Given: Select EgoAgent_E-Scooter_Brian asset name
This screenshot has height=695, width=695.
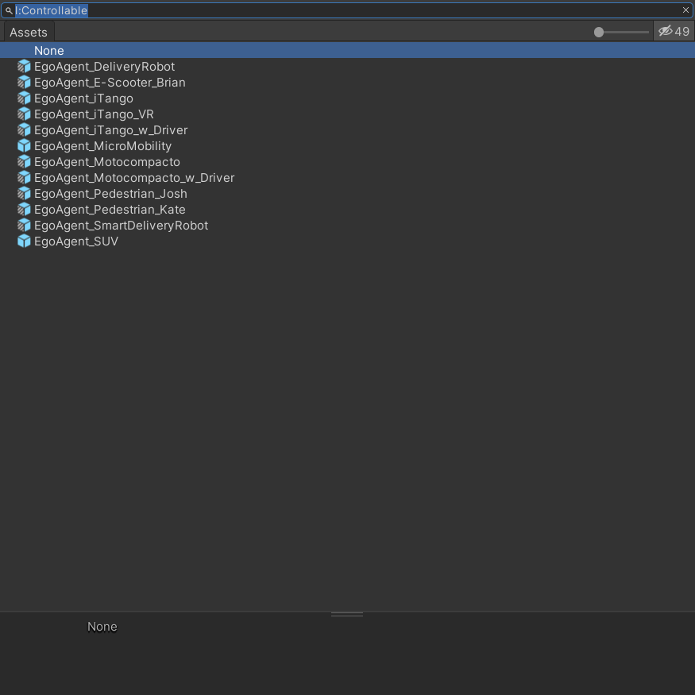Looking at the screenshot, I should click(110, 83).
